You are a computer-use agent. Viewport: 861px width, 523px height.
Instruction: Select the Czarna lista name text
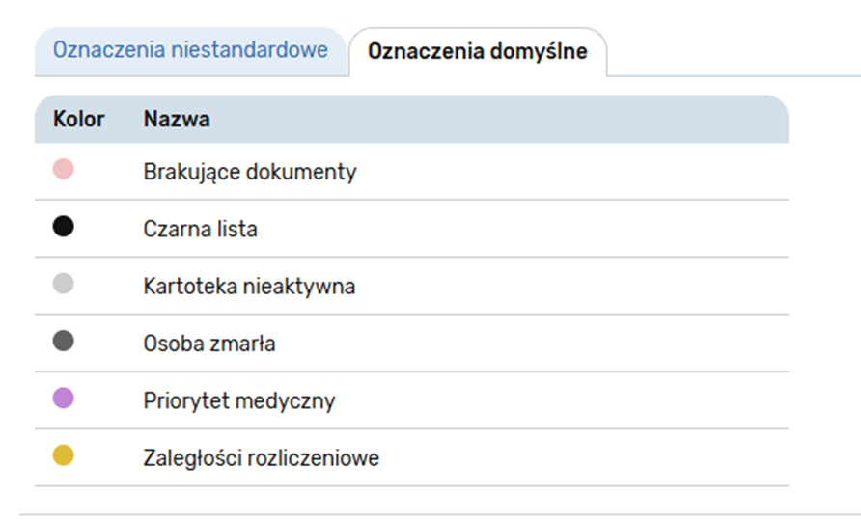(x=200, y=229)
